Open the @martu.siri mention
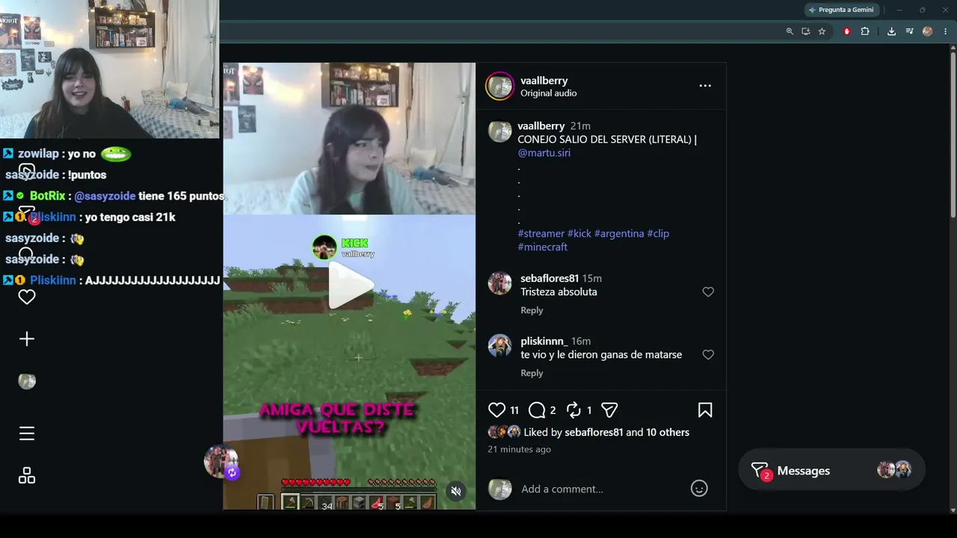The width and height of the screenshot is (957, 538). 544,152
